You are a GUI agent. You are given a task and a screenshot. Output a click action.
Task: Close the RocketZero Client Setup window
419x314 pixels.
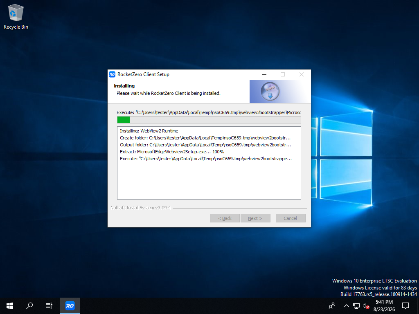302,74
